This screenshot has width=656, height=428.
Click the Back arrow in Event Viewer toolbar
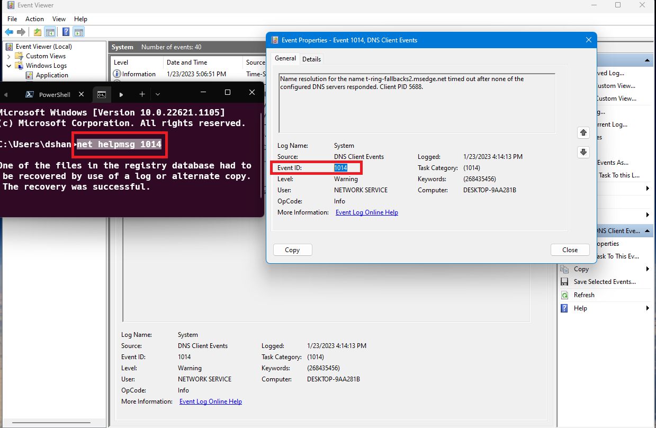(9, 32)
